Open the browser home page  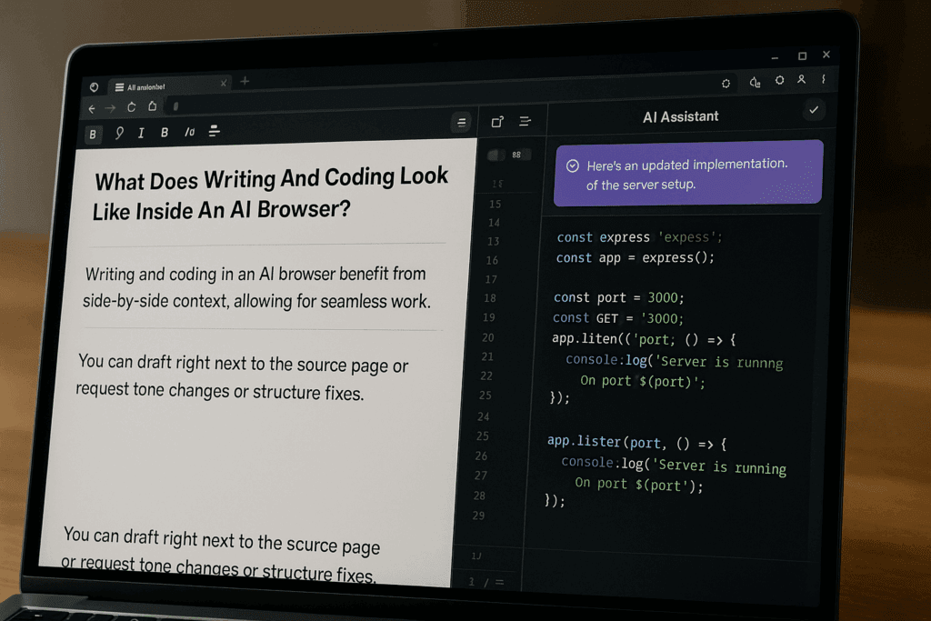click(151, 106)
